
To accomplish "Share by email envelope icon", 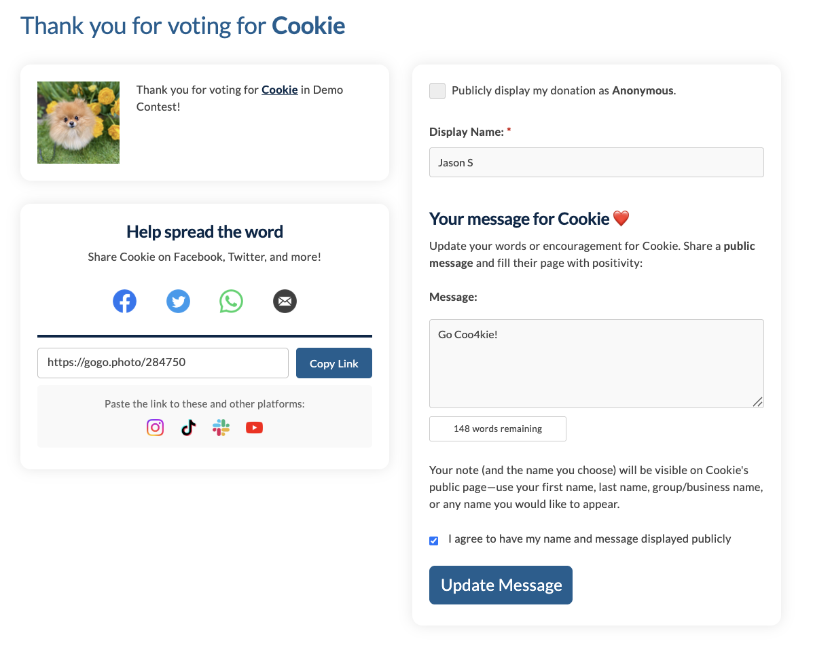I will click(285, 301).
